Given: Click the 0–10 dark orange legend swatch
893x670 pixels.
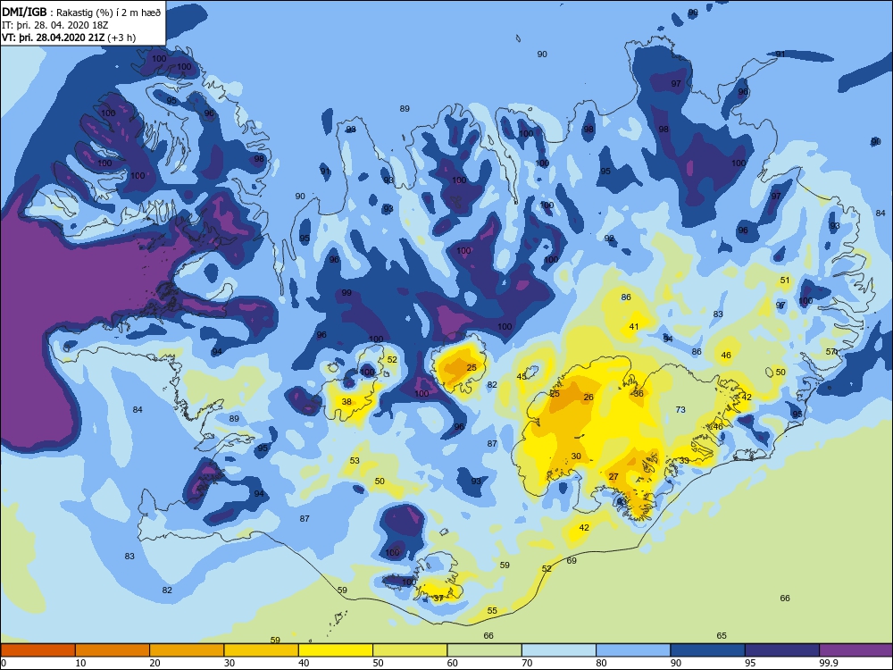Looking at the screenshot, I should pyautogui.click(x=38, y=650).
